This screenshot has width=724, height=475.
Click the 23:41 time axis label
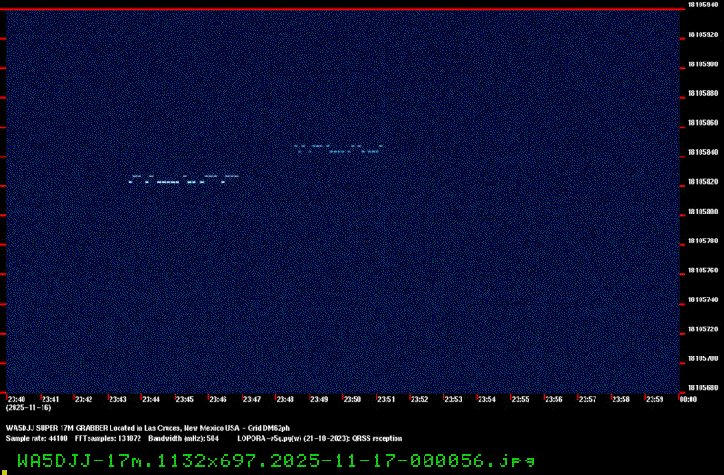coord(51,399)
